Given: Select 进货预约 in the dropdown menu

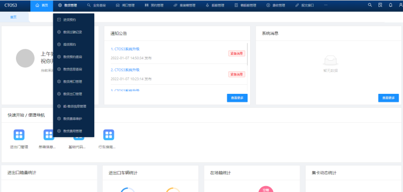Looking at the screenshot, I should [73, 20].
